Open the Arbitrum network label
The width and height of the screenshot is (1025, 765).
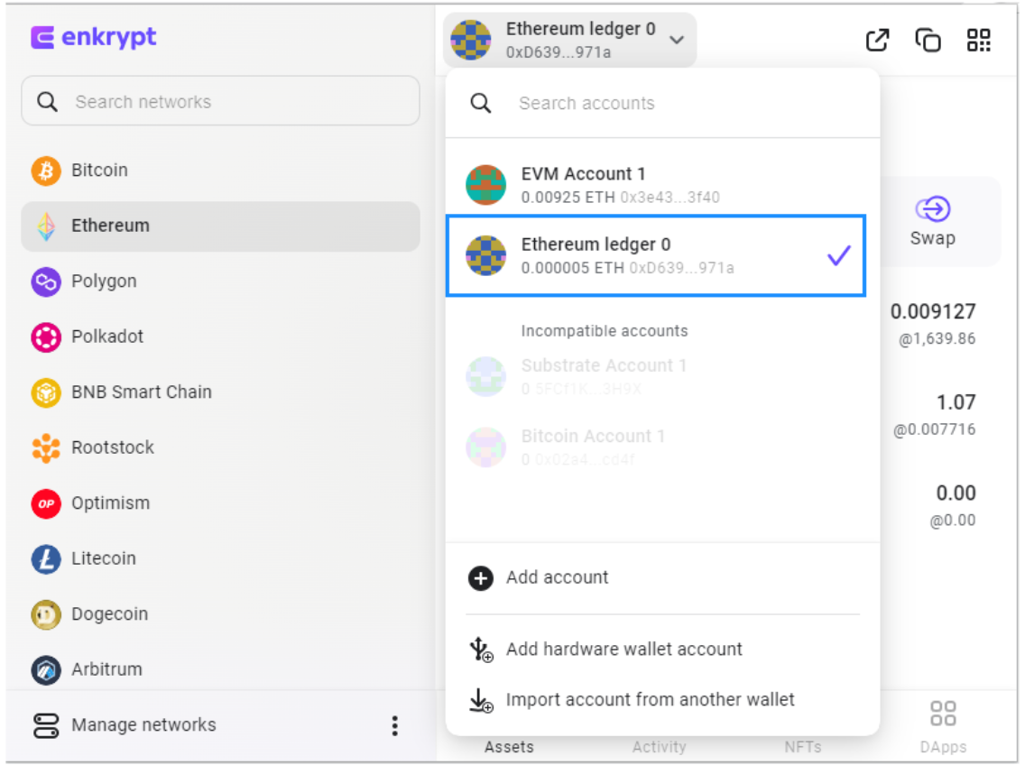106,670
